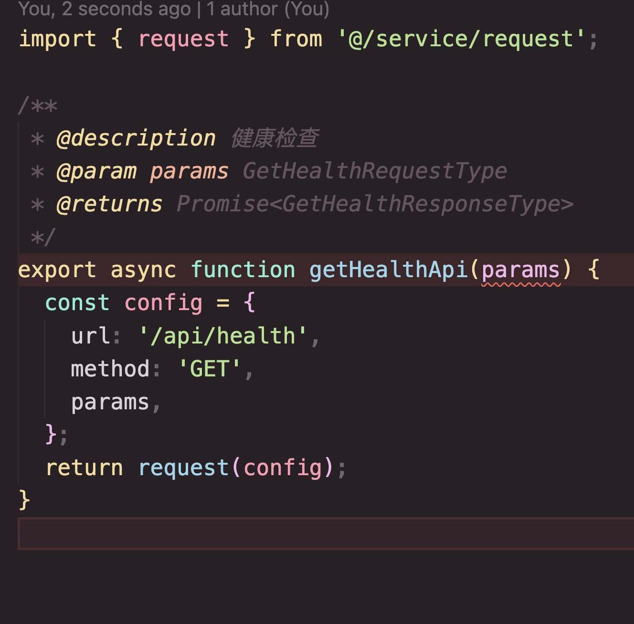The image size is (634, 624).
Task: Click the request call in the return statement
Action: coord(183,468)
